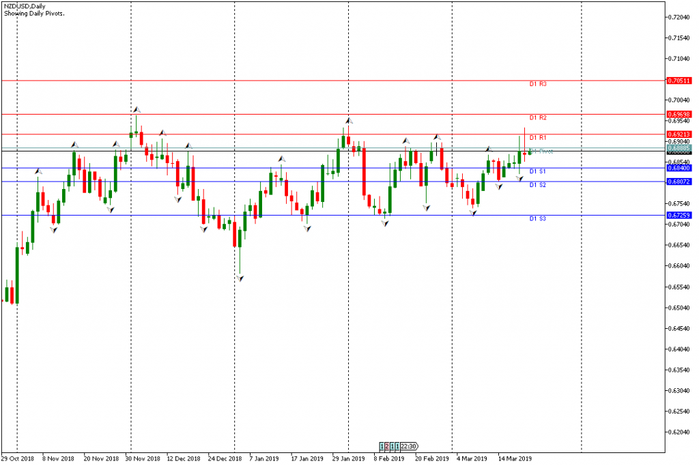Screen dimensions: 699x466
Task: Click the 0.68400 blue price tag
Action: point(679,168)
